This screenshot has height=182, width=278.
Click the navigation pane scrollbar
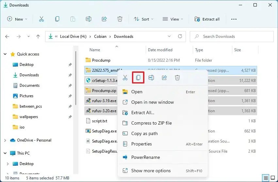[x=76, y=78]
